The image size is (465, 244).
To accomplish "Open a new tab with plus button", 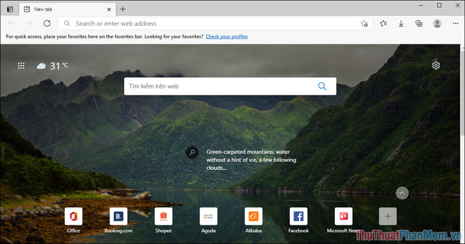I will point(123,9).
